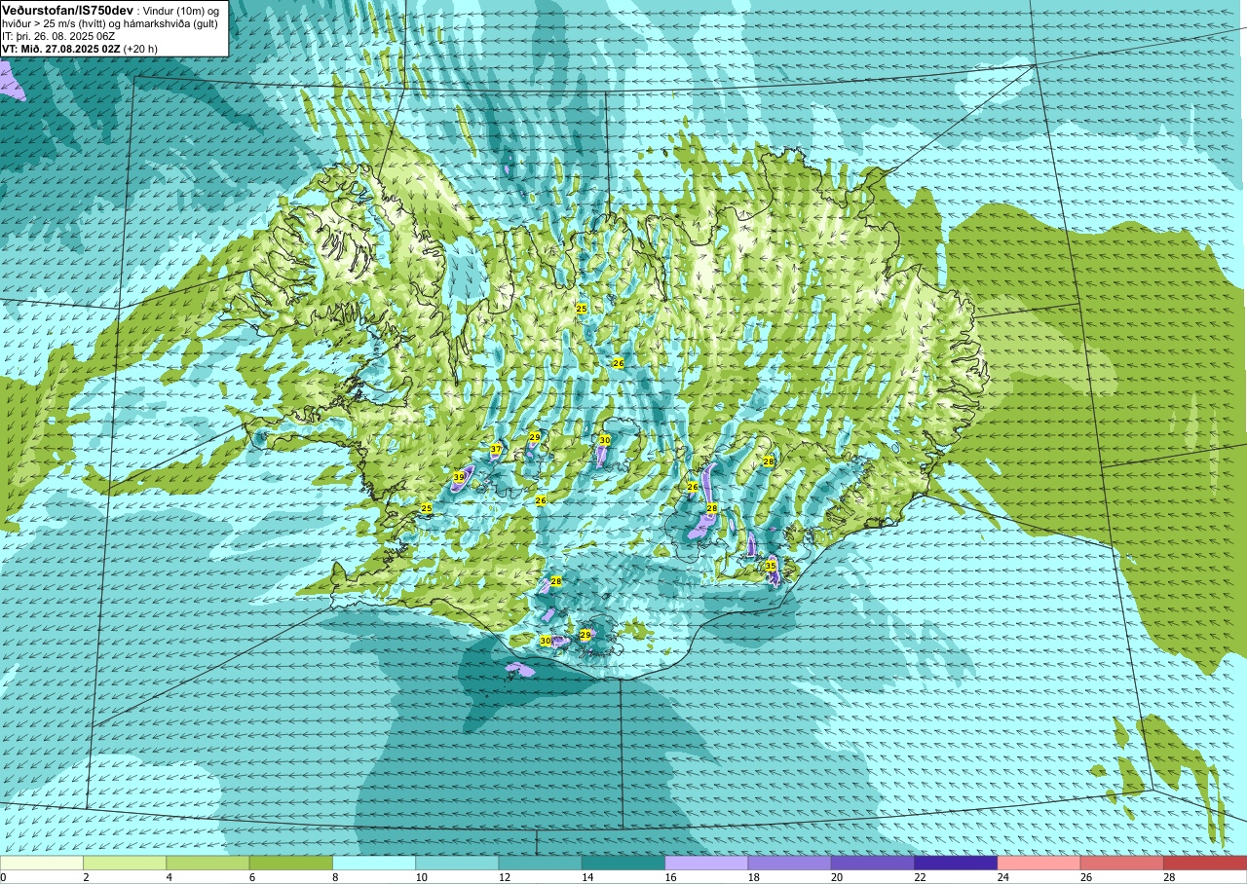
Task: Select the olive green 6–8 legend swatch
Action: coord(291,863)
